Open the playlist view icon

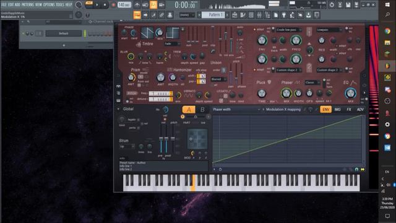pyautogui.click(x=235, y=15)
